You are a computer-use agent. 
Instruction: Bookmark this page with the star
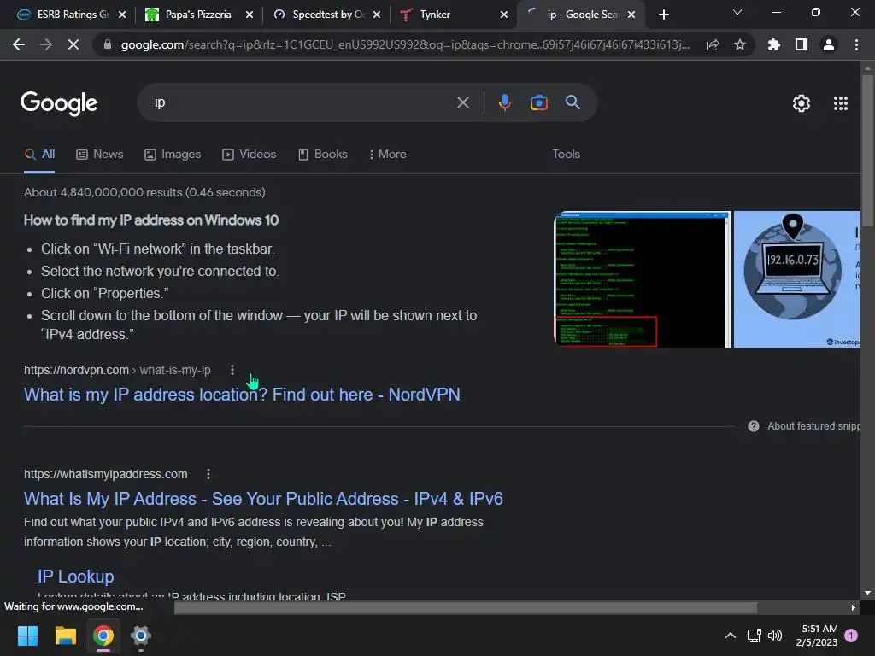[x=740, y=44]
